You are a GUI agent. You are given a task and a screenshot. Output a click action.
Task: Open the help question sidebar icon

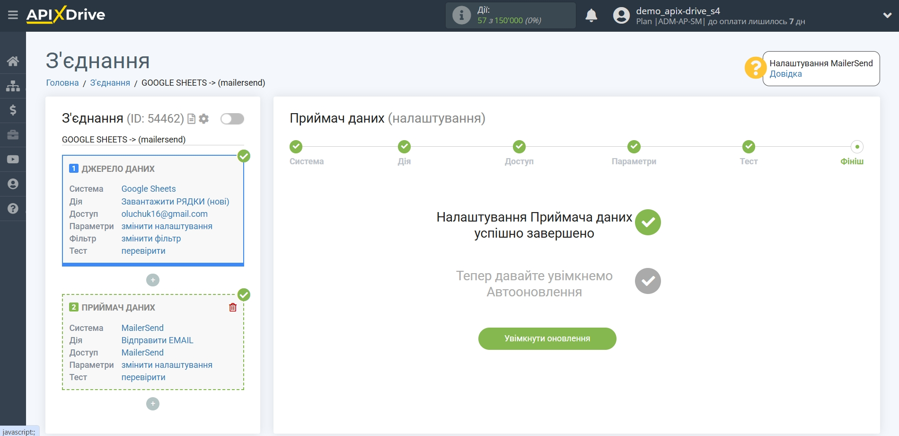point(13,209)
